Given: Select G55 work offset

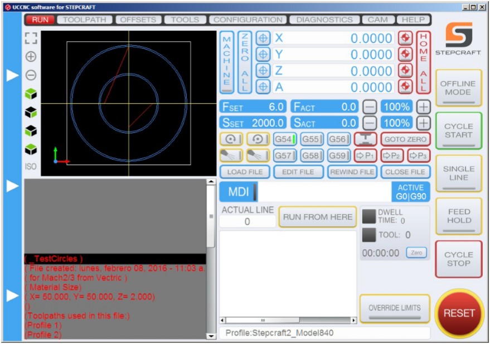Looking at the screenshot, I should 312,139.
